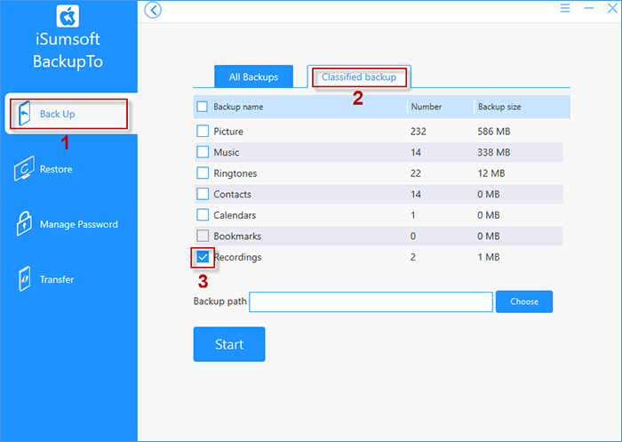This screenshot has width=622, height=442.
Task: Open the Back Up section label
Action: pyautogui.click(x=57, y=114)
